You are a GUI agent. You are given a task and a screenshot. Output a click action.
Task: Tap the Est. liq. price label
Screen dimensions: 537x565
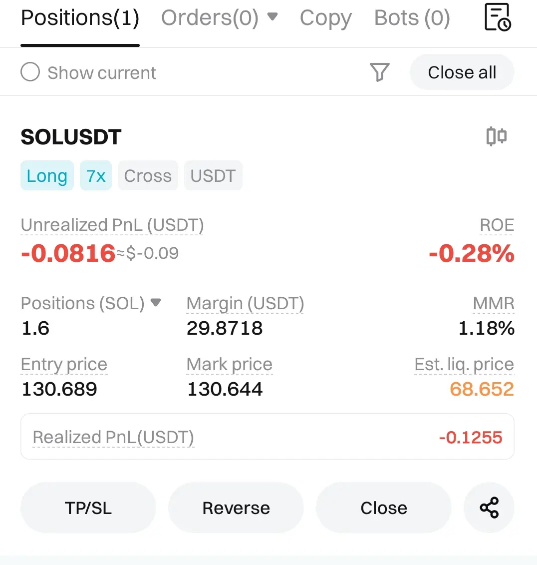(x=464, y=365)
